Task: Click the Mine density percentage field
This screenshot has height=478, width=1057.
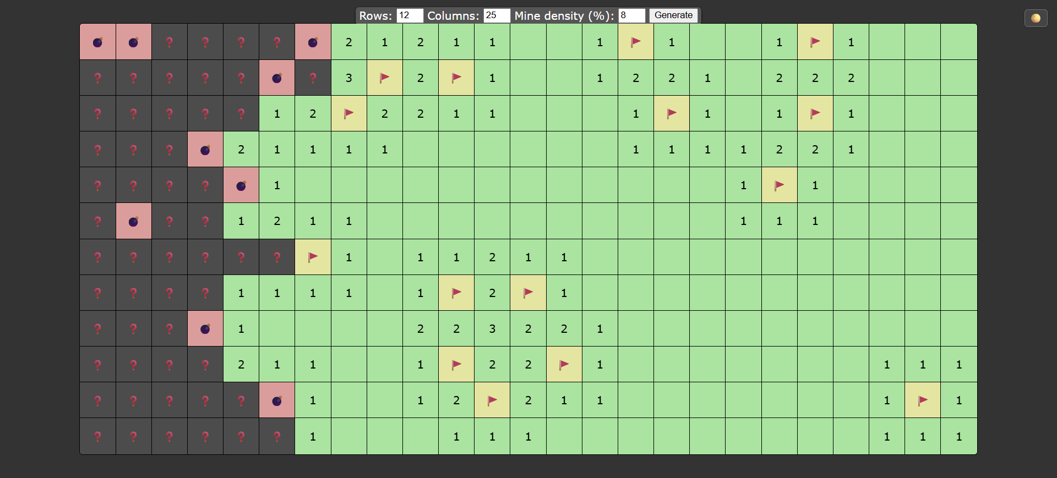Action: tap(631, 15)
